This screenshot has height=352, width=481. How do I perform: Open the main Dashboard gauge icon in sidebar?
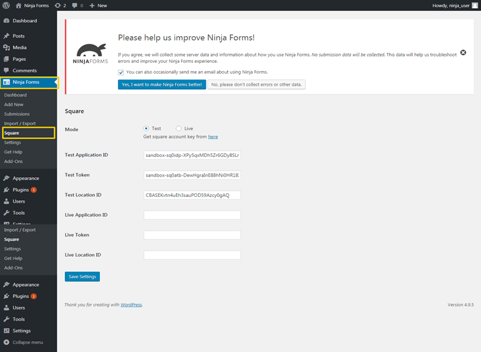(6, 20)
